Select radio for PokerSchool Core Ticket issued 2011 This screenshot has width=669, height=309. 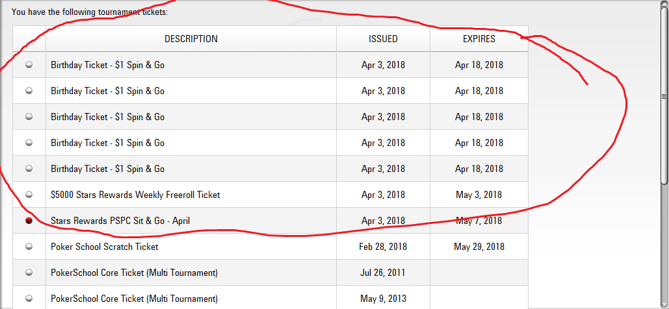click(29, 273)
